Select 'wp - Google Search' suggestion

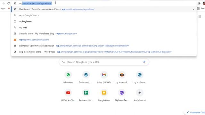tap(104, 15)
